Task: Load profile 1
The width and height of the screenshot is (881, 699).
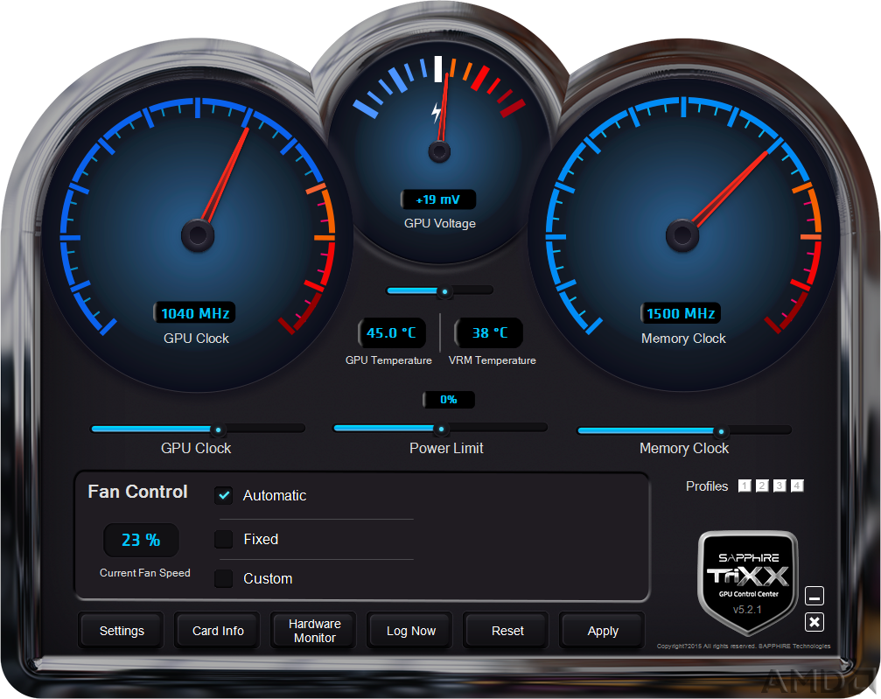Action: pyautogui.click(x=745, y=486)
